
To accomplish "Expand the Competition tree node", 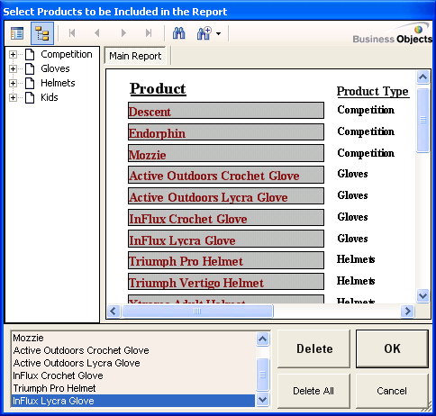I will click(x=13, y=54).
